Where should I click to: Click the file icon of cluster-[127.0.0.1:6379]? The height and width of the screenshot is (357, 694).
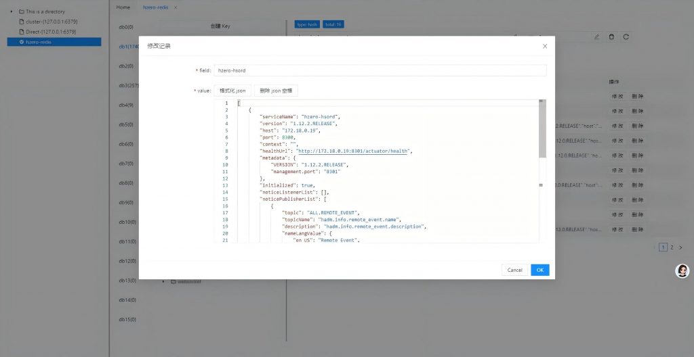coord(21,22)
